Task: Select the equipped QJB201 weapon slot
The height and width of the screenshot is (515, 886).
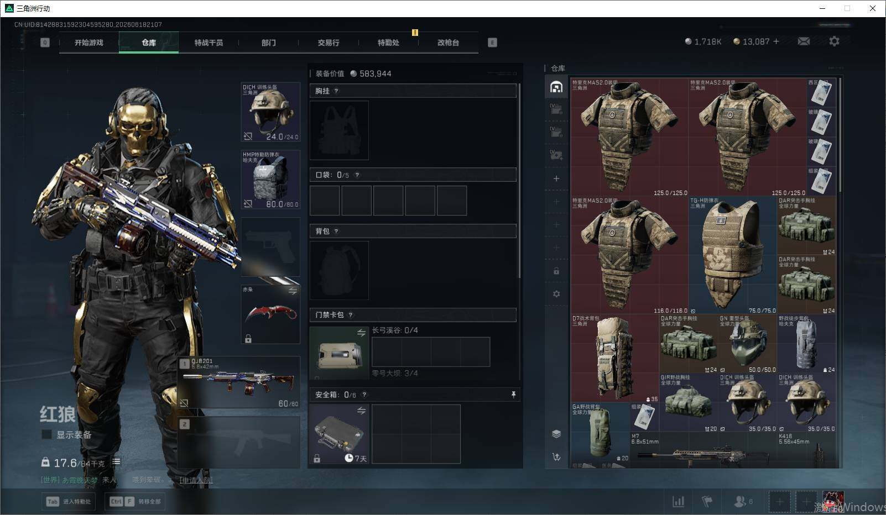Action: tap(239, 382)
